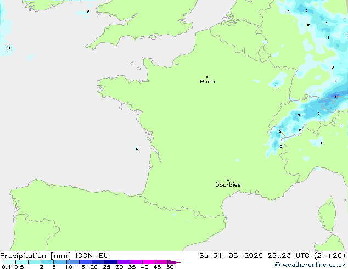The width and height of the screenshot is (348, 269).
Task: Click the "[mm]" unit label
Action: point(61,256)
